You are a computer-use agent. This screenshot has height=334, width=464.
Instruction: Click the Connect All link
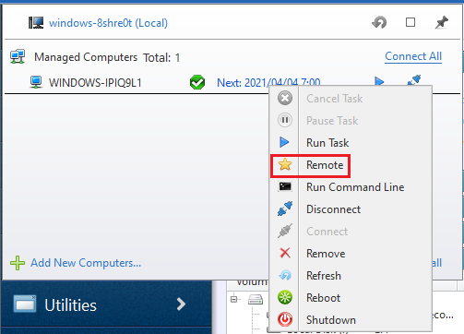(413, 56)
